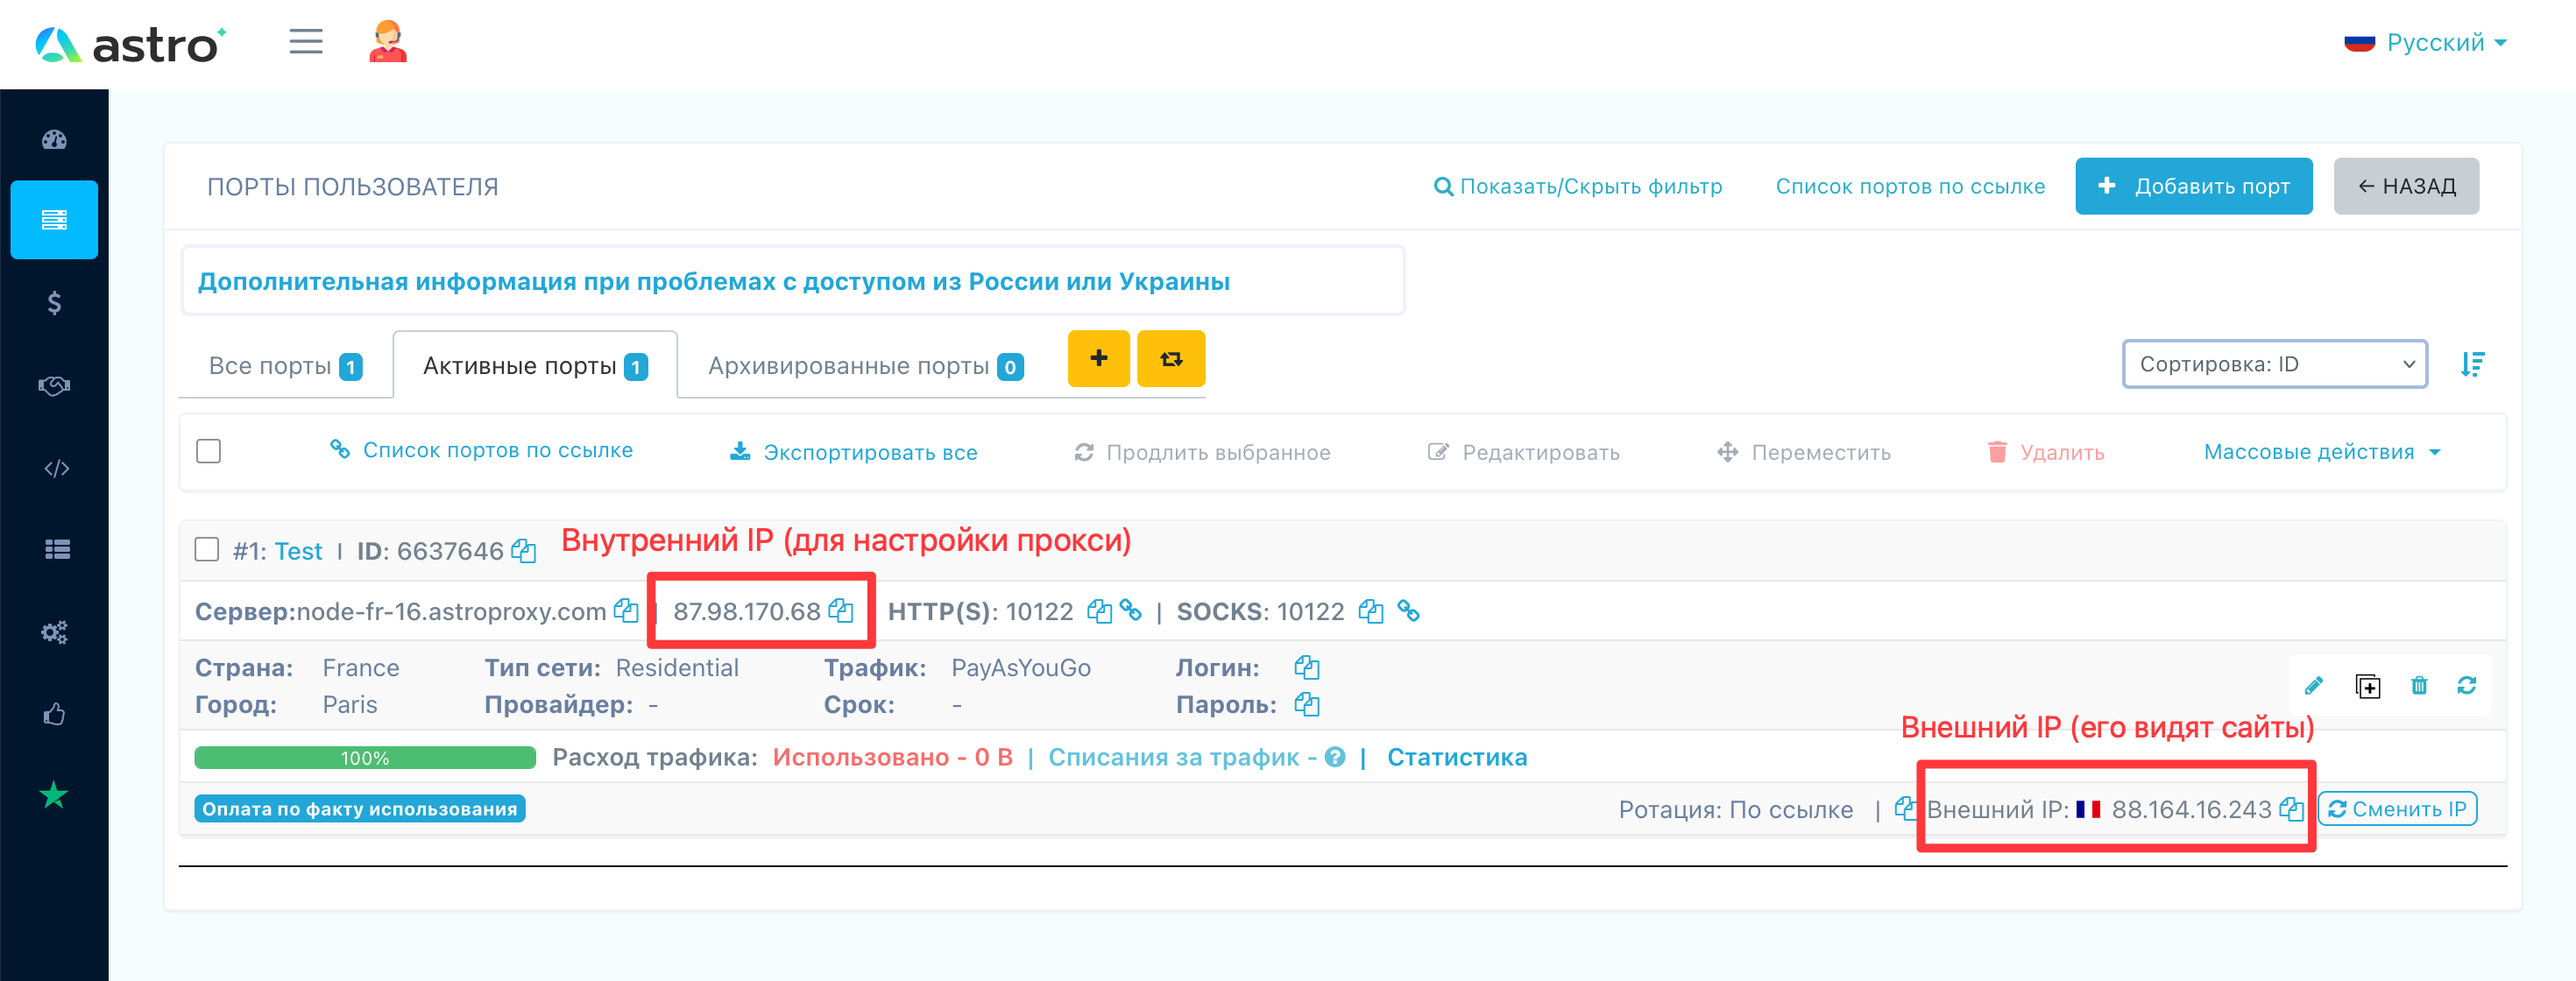The width and height of the screenshot is (2576, 981).
Task: Open the green star icon in sidebar
Action: [54, 796]
